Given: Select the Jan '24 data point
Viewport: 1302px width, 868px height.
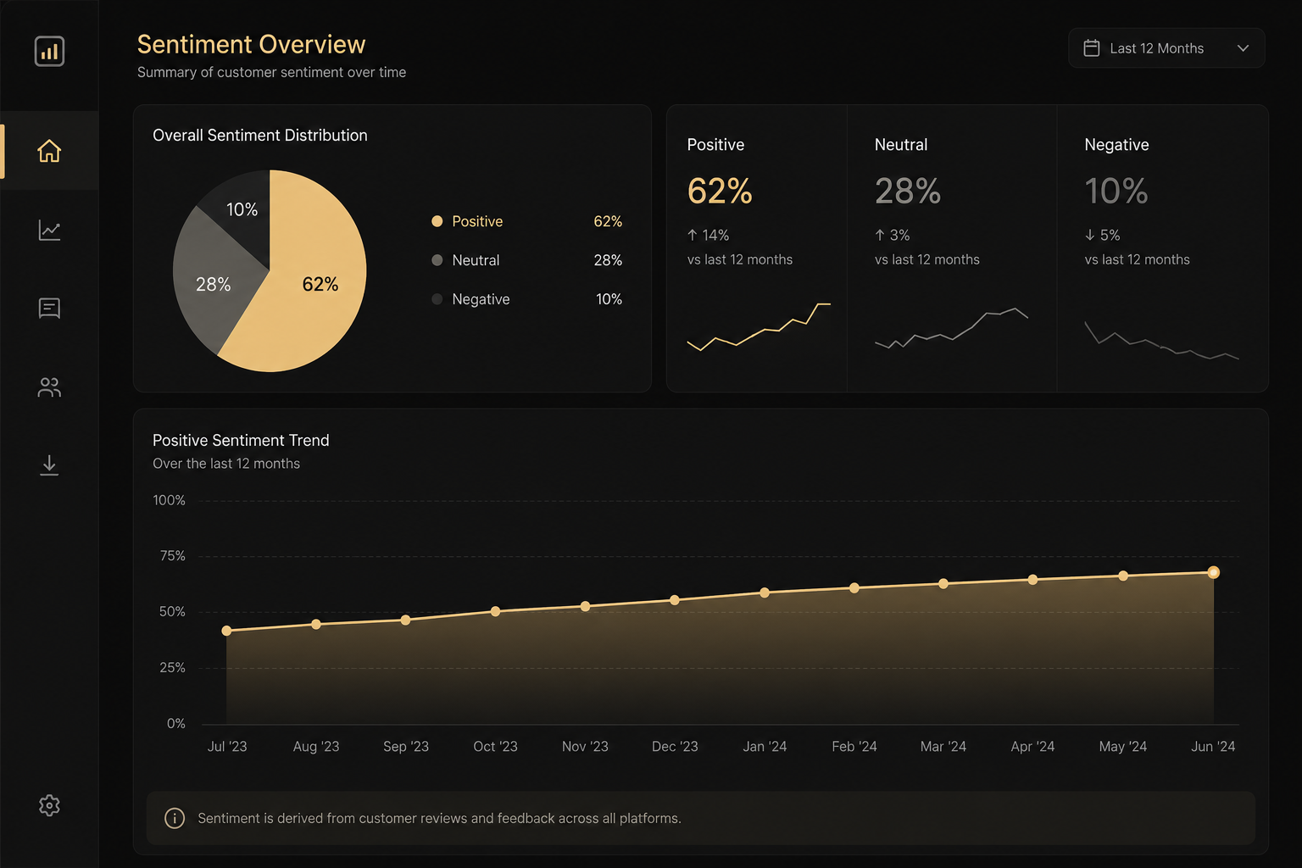Looking at the screenshot, I should point(765,593).
